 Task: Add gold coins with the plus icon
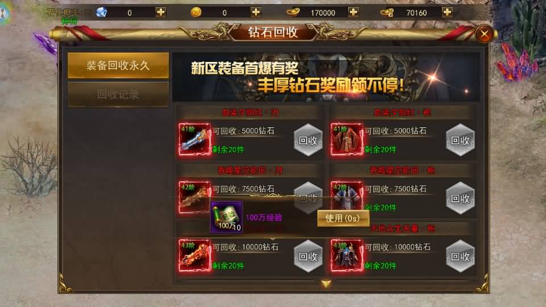point(255,13)
